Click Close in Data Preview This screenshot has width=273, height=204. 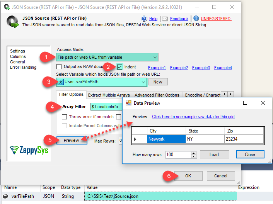point(250,155)
